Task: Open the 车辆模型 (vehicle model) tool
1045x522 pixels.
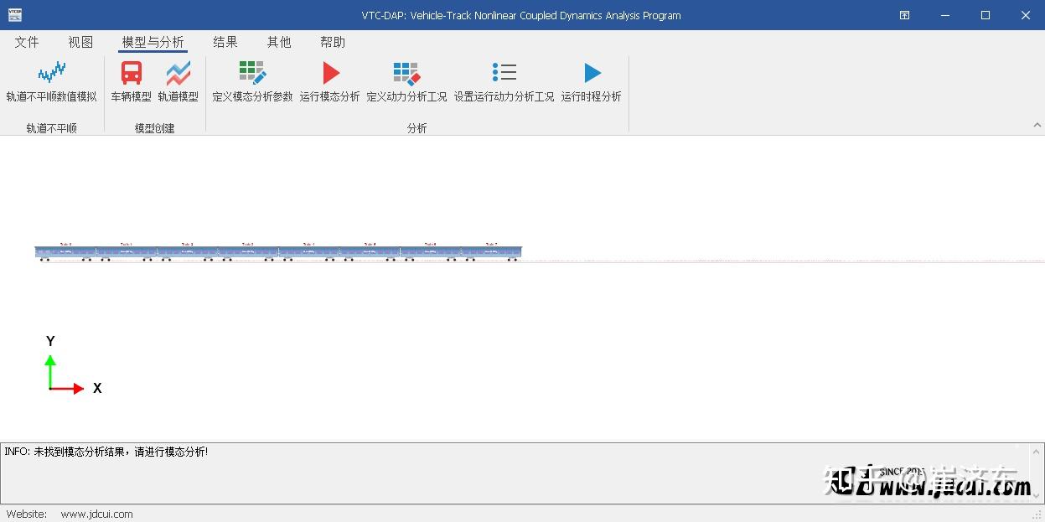Action: point(131,81)
